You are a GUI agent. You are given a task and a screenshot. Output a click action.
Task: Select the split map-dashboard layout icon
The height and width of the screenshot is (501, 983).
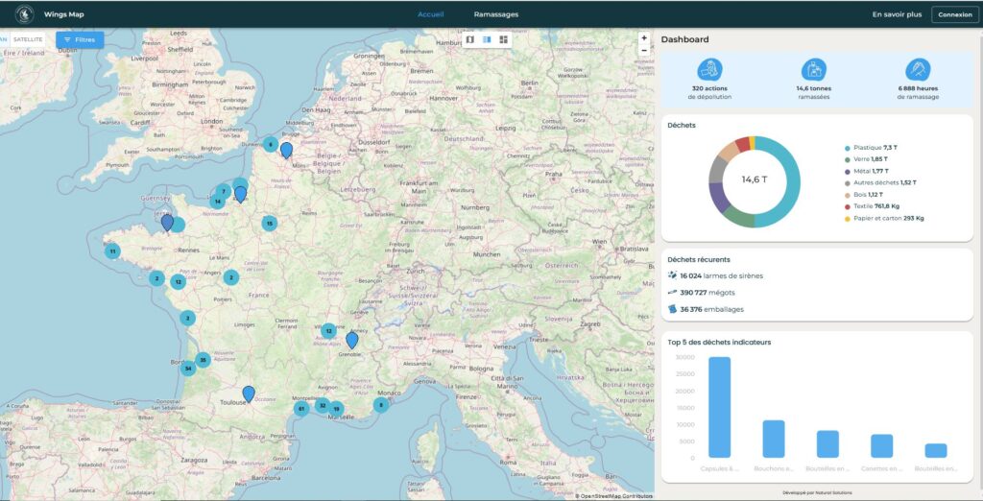click(x=487, y=39)
